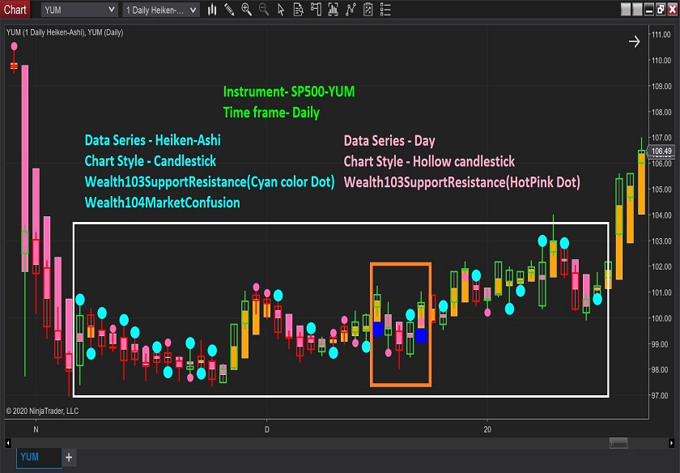Click the Zoom In magnifier

[246, 10]
